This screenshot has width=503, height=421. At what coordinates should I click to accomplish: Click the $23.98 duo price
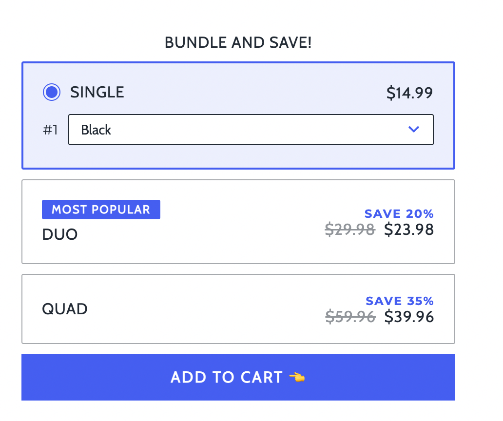point(409,230)
